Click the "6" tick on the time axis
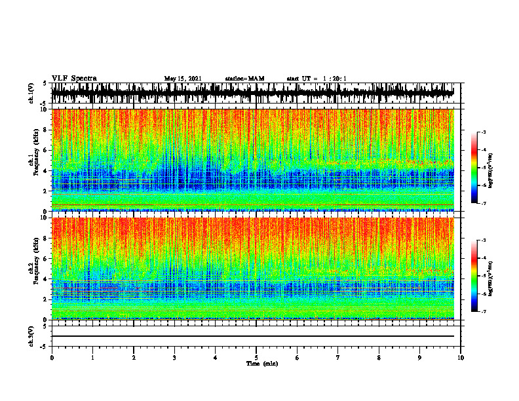This screenshot has height=401, width=519. [298, 358]
